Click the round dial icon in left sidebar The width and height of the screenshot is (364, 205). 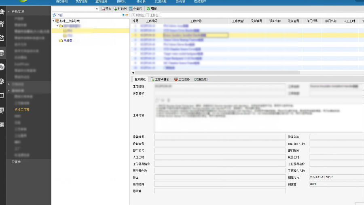click(x=2, y=67)
